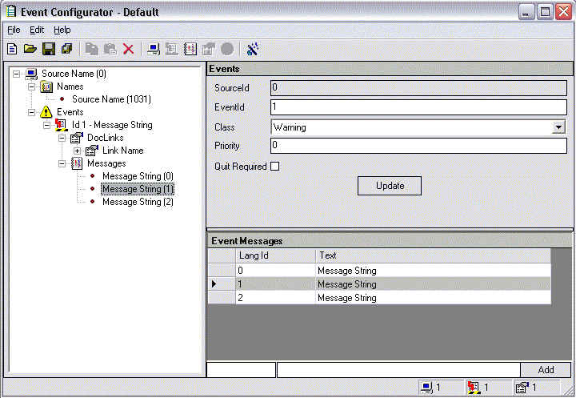This screenshot has width=576, height=398.
Task: Select Message String (0) tree item
Action: click(x=138, y=176)
